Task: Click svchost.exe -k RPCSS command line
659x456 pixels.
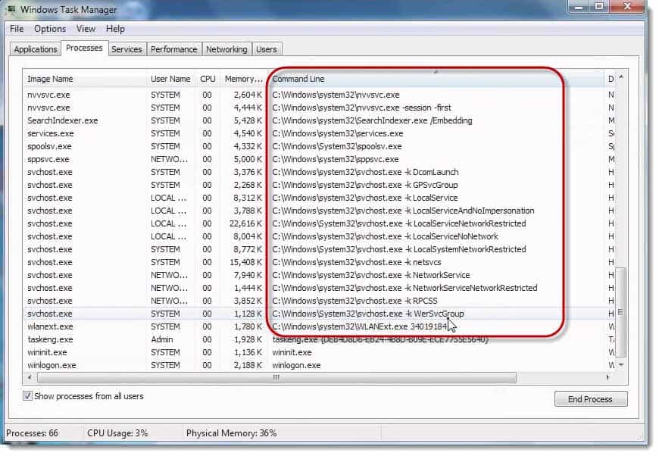Action: (354, 301)
